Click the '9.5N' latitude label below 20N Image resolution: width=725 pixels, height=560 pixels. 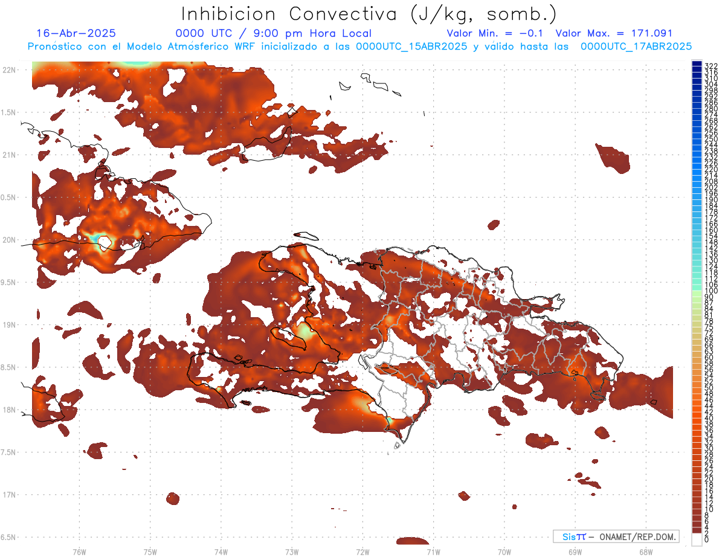(x=8, y=282)
